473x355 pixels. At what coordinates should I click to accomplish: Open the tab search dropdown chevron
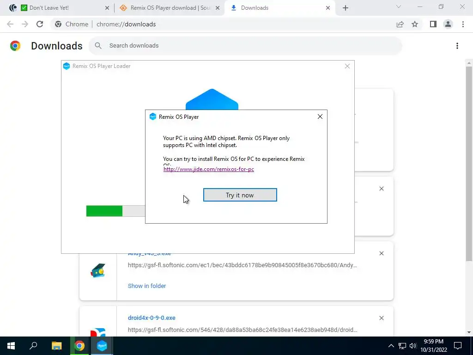[399, 6]
